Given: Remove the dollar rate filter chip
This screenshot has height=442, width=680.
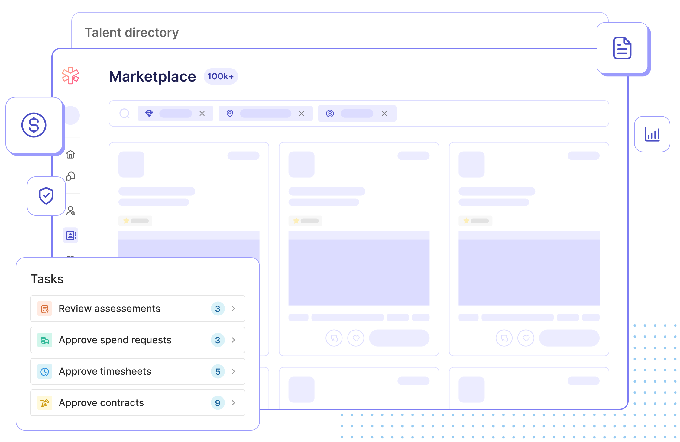Looking at the screenshot, I should pos(384,114).
